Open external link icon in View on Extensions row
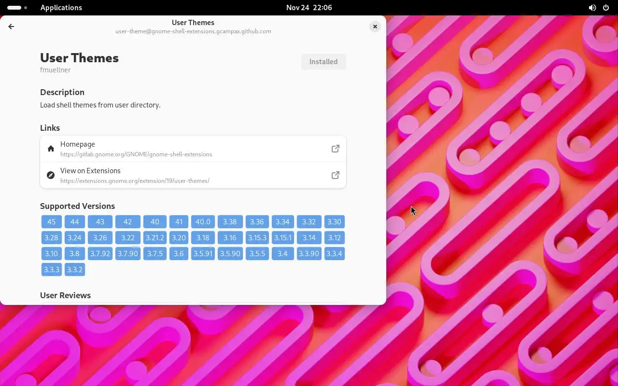 pos(335,175)
